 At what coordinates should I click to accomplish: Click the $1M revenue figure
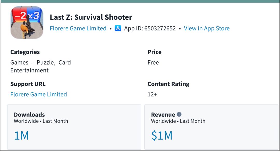pos(162,136)
